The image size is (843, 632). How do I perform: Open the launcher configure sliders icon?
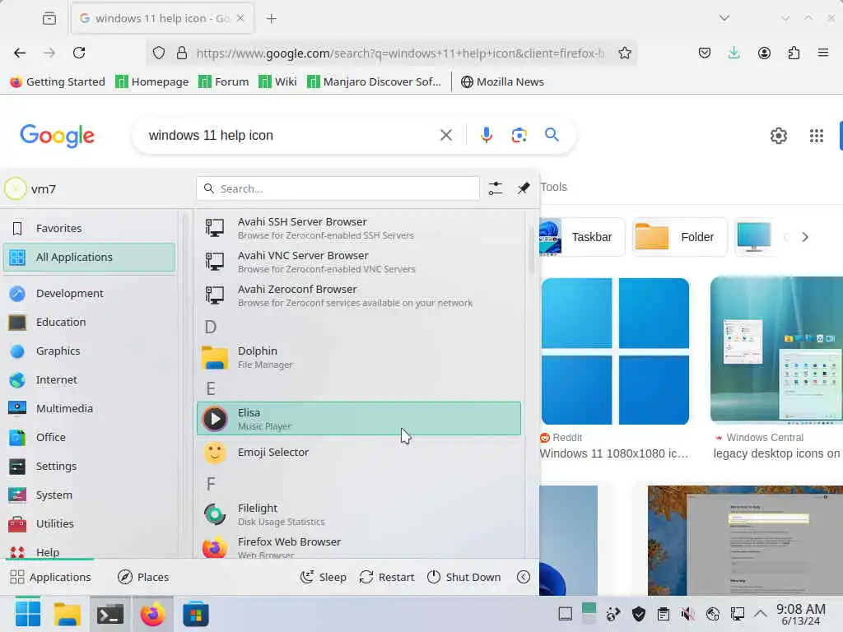(495, 188)
